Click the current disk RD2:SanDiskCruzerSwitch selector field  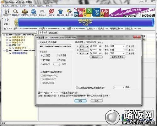[55, 47]
